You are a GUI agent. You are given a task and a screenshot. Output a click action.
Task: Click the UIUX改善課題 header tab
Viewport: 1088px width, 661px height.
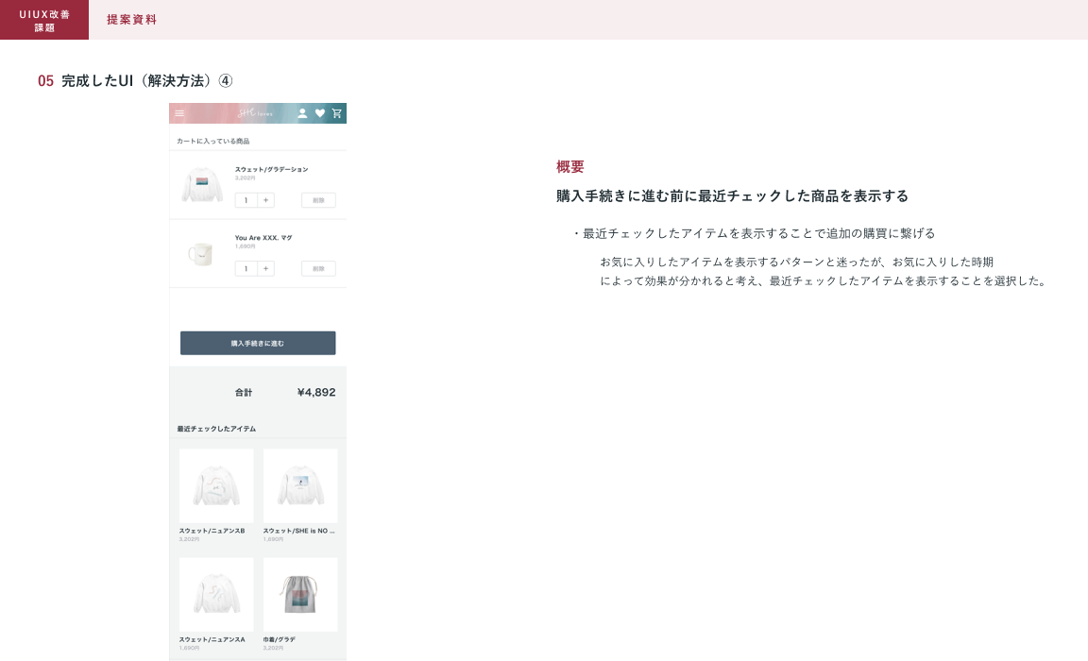(x=44, y=20)
